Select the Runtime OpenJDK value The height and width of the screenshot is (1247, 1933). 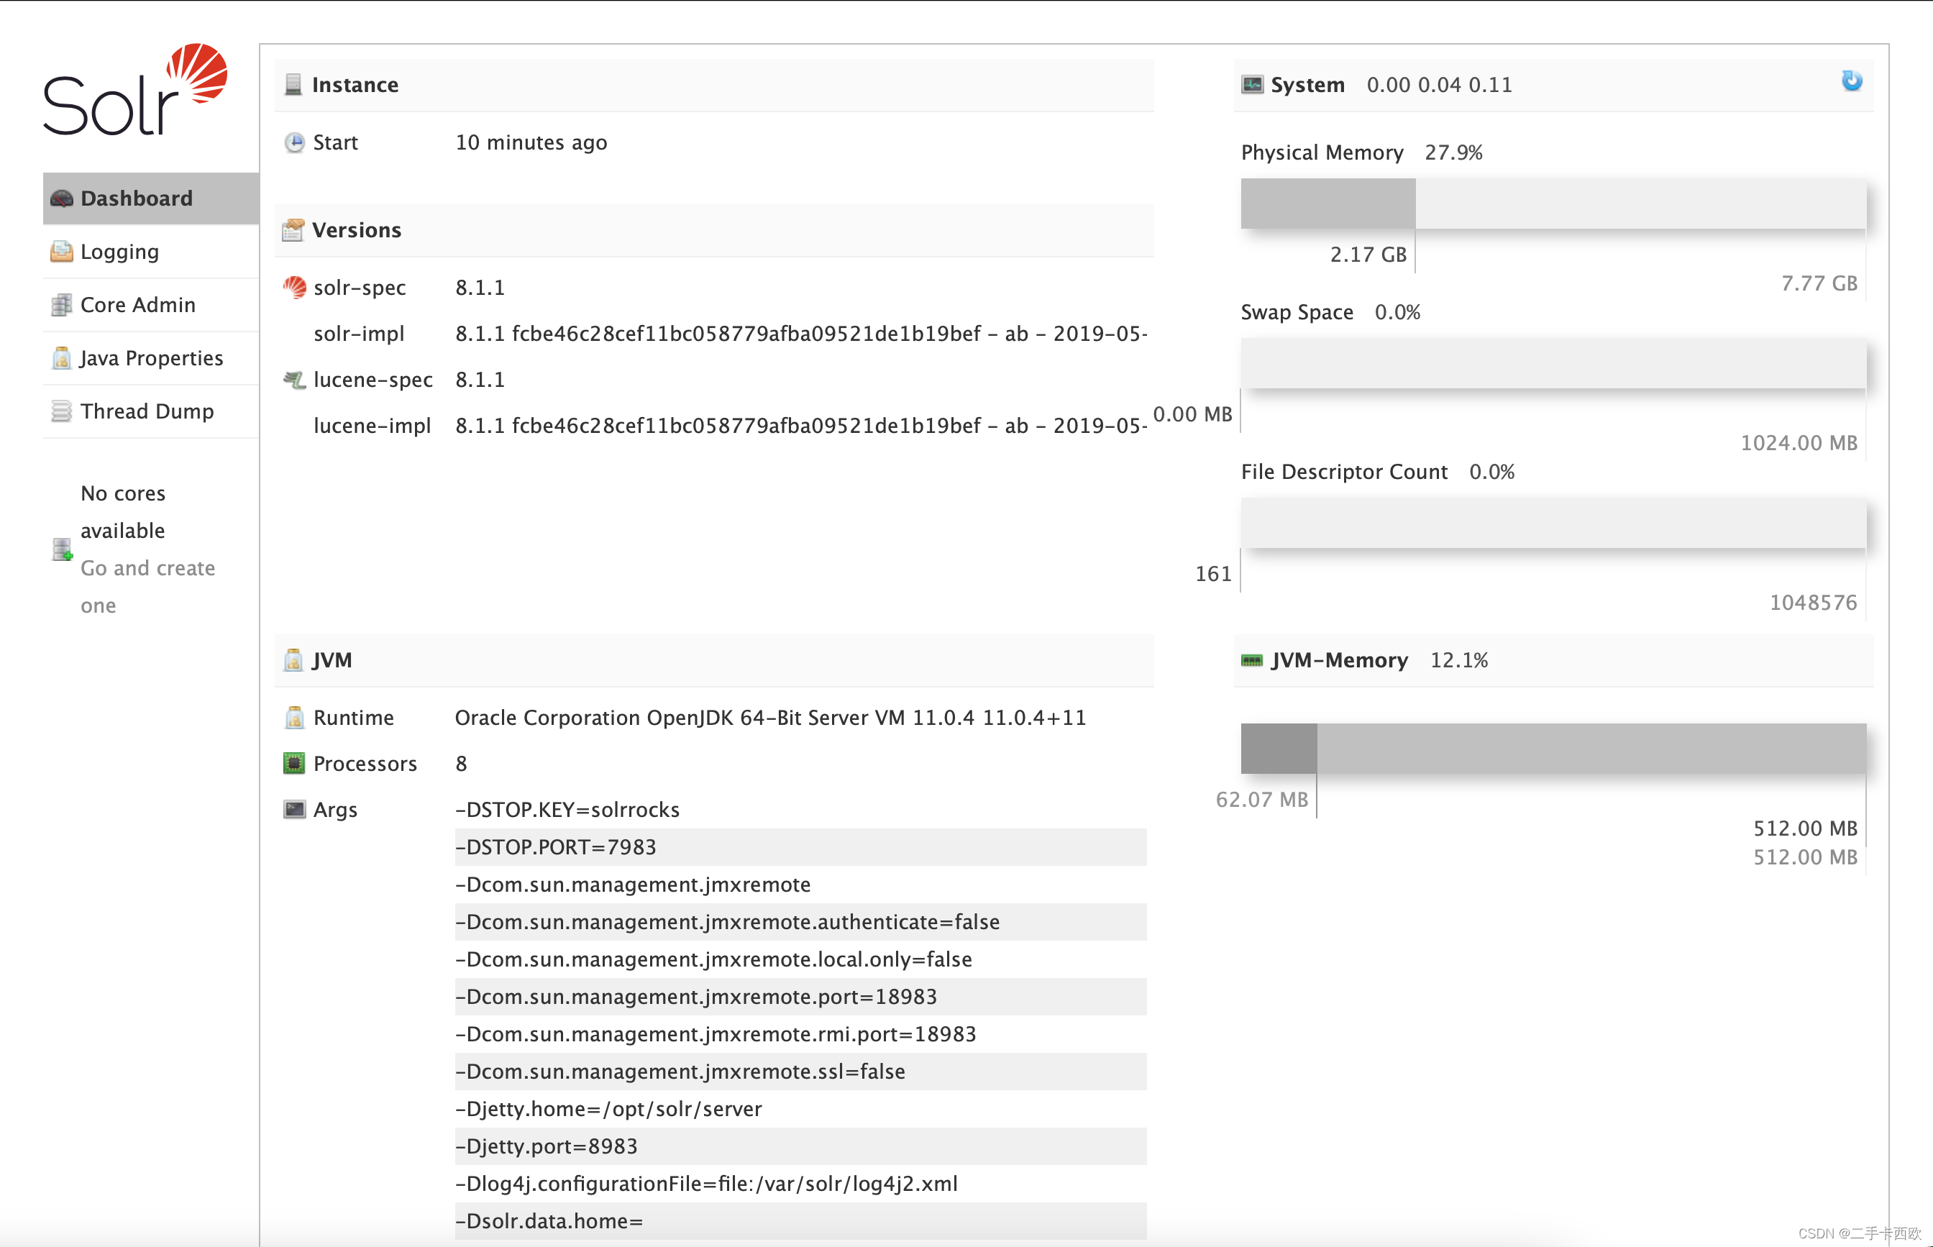tap(771, 718)
